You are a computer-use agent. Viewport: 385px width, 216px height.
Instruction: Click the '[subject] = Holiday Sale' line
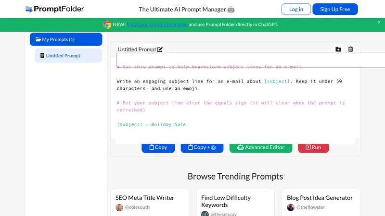[x=151, y=124]
